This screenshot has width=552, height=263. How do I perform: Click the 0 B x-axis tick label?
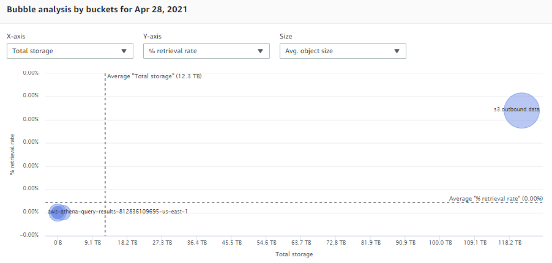pos(58,243)
